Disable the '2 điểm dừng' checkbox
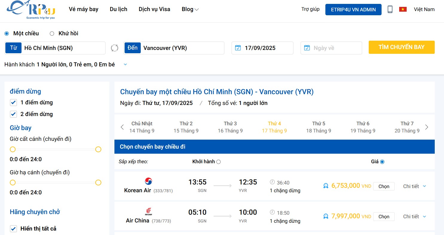This screenshot has width=444, height=235. coord(13,114)
